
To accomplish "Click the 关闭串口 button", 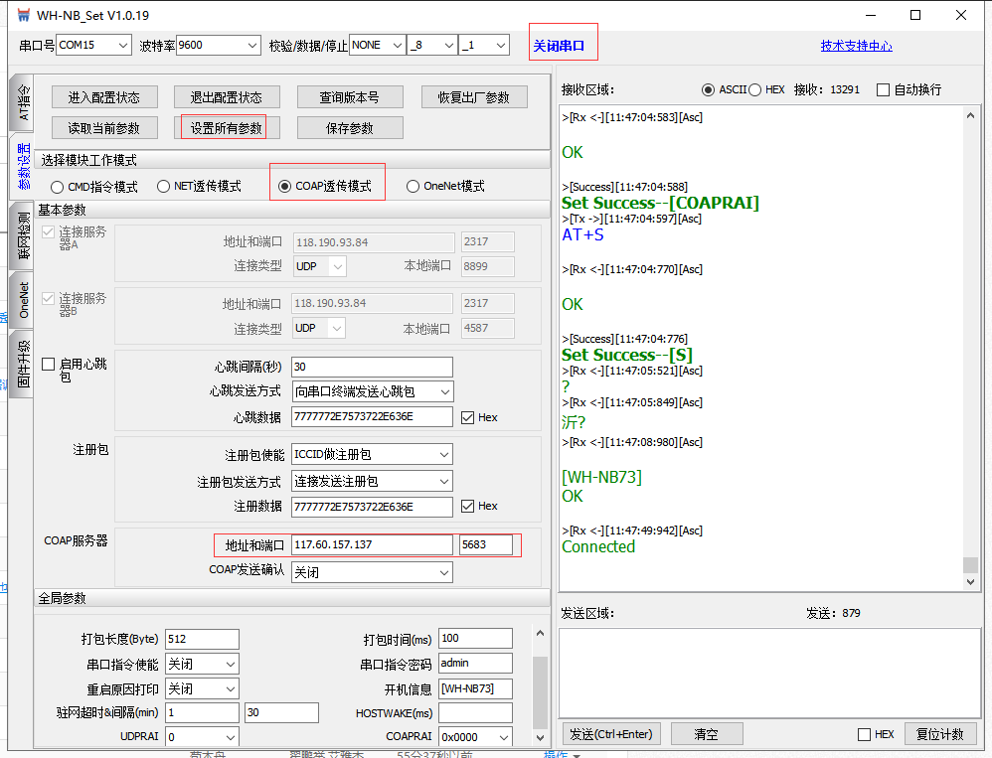I will tap(560, 46).
